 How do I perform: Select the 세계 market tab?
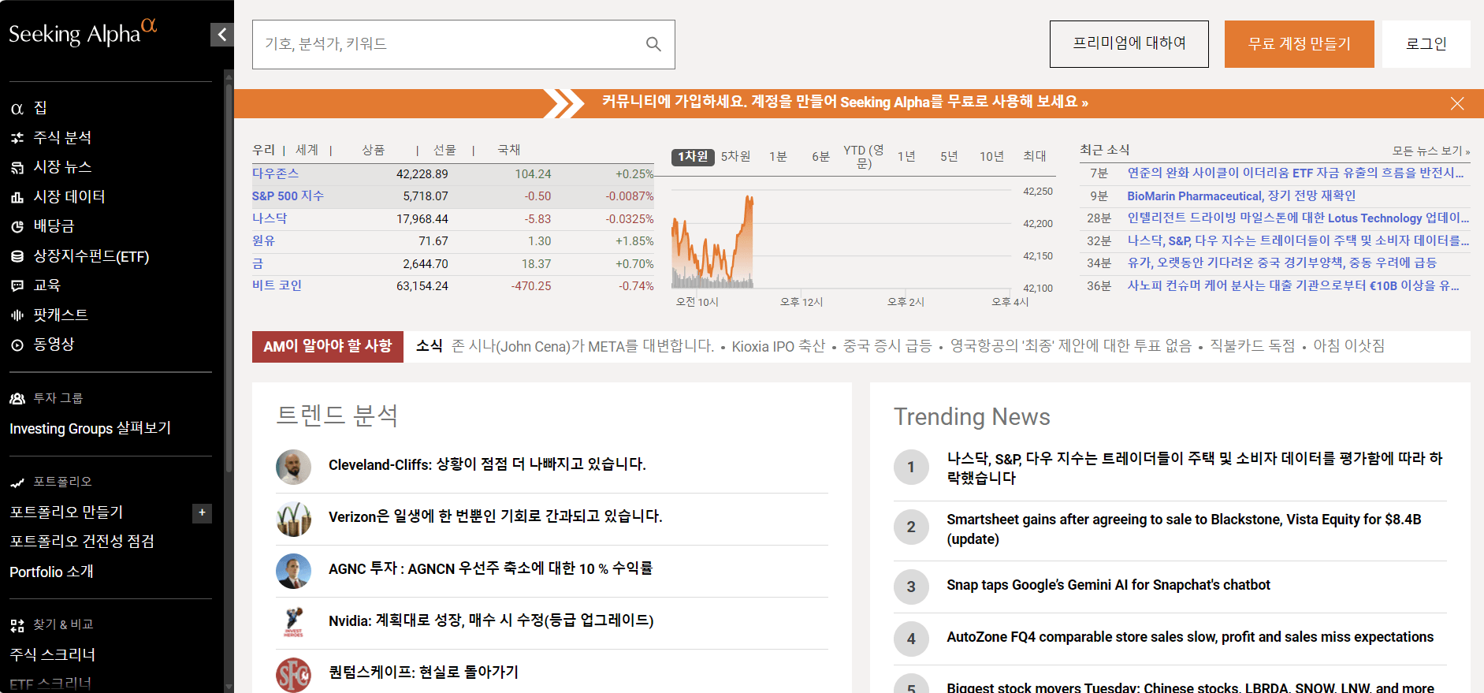tap(307, 150)
